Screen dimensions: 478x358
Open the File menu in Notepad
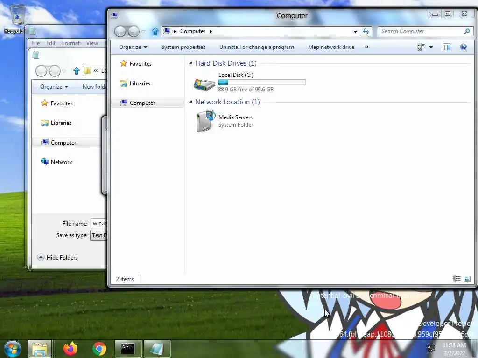coord(35,43)
